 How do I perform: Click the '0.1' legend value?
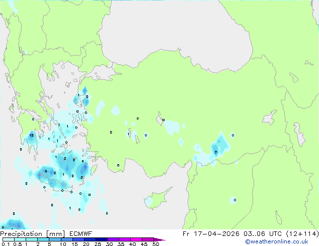tap(6, 244)
